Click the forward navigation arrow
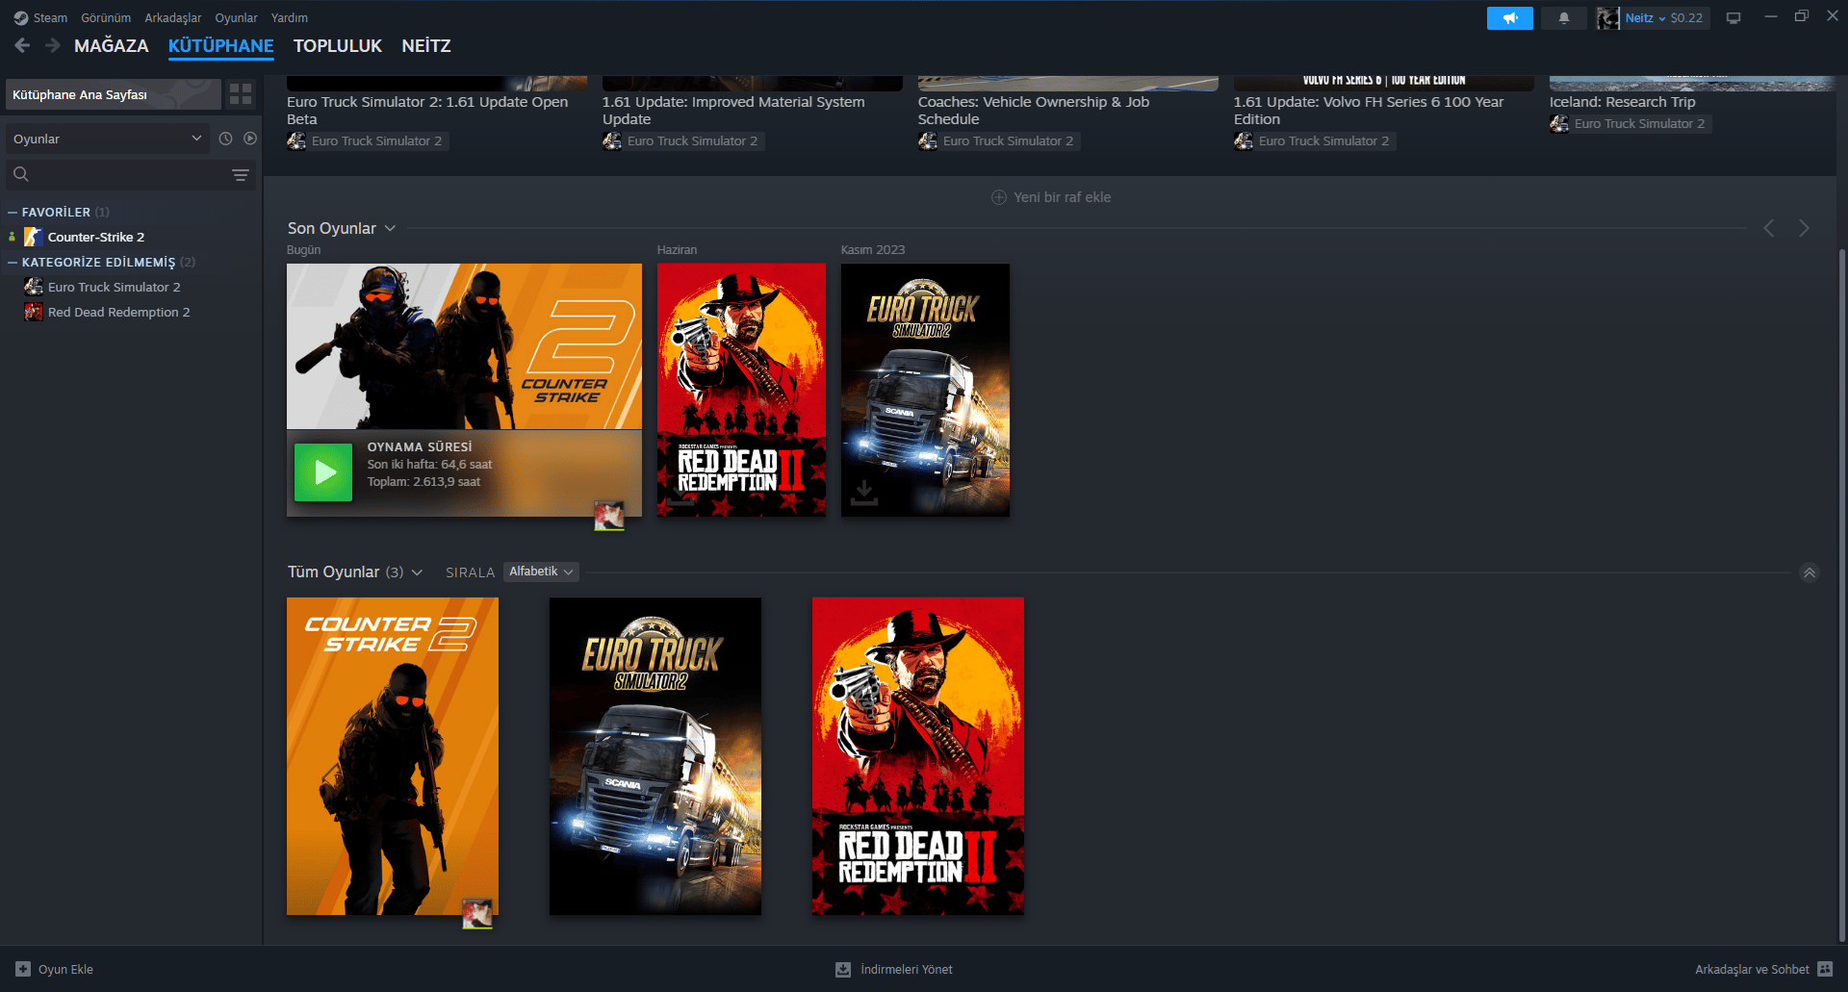The height and width of the screenshot is (992, 1848). pos(53,45)
